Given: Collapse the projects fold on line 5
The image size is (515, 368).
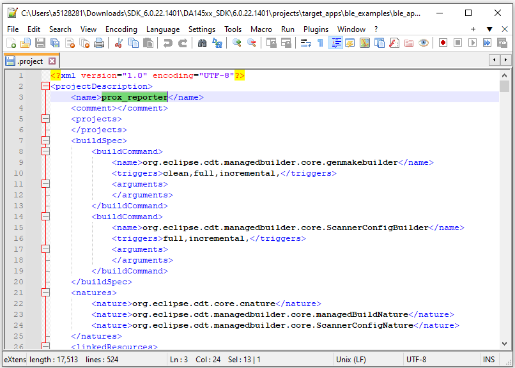Looking at the screenshot, I should pyautogui.click(x=45, y=119).
